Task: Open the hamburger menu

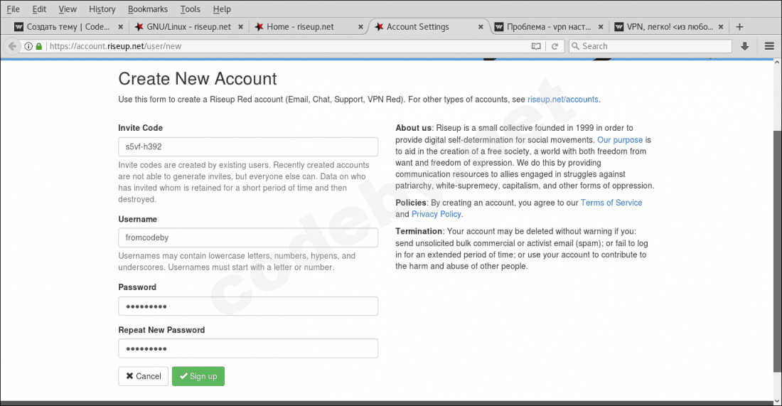Action: (768, 46)
